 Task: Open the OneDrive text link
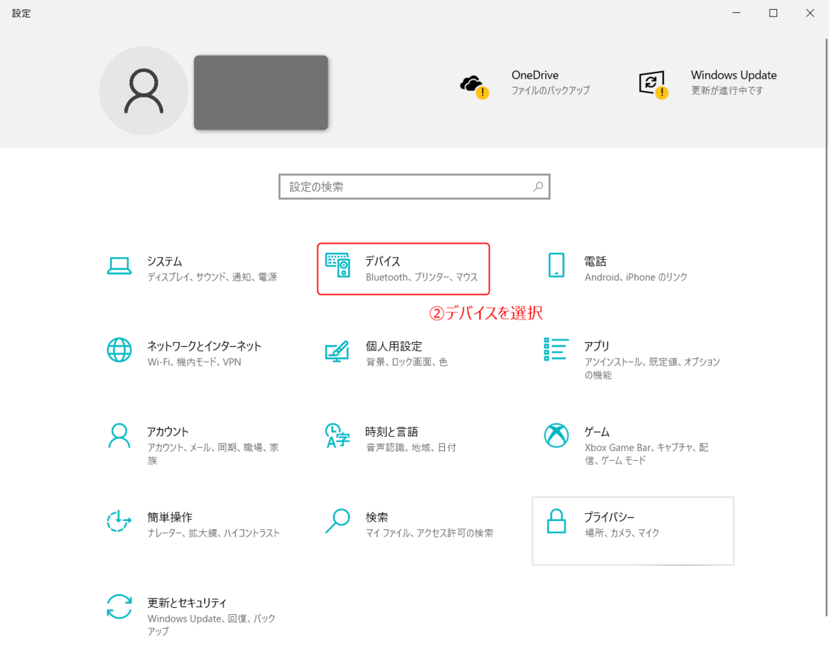pos(535,75)
